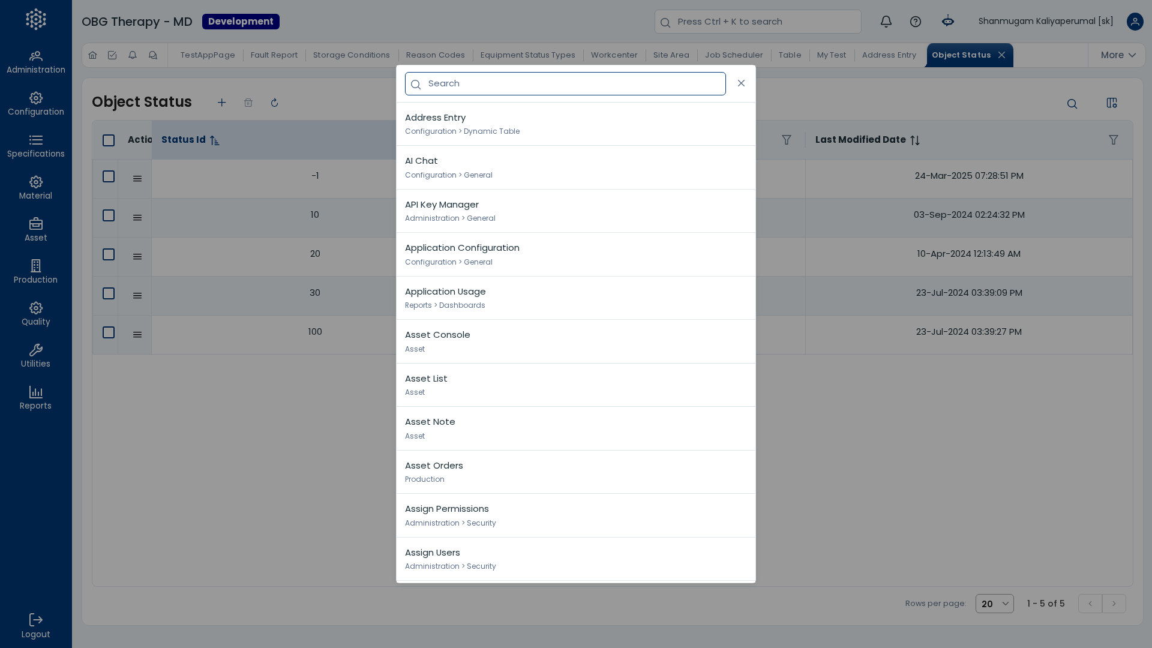Open the alerts bell tab icon
The width and height of the screenshot is (1152, 648).
pyautogui.click(x=133, y=55)
